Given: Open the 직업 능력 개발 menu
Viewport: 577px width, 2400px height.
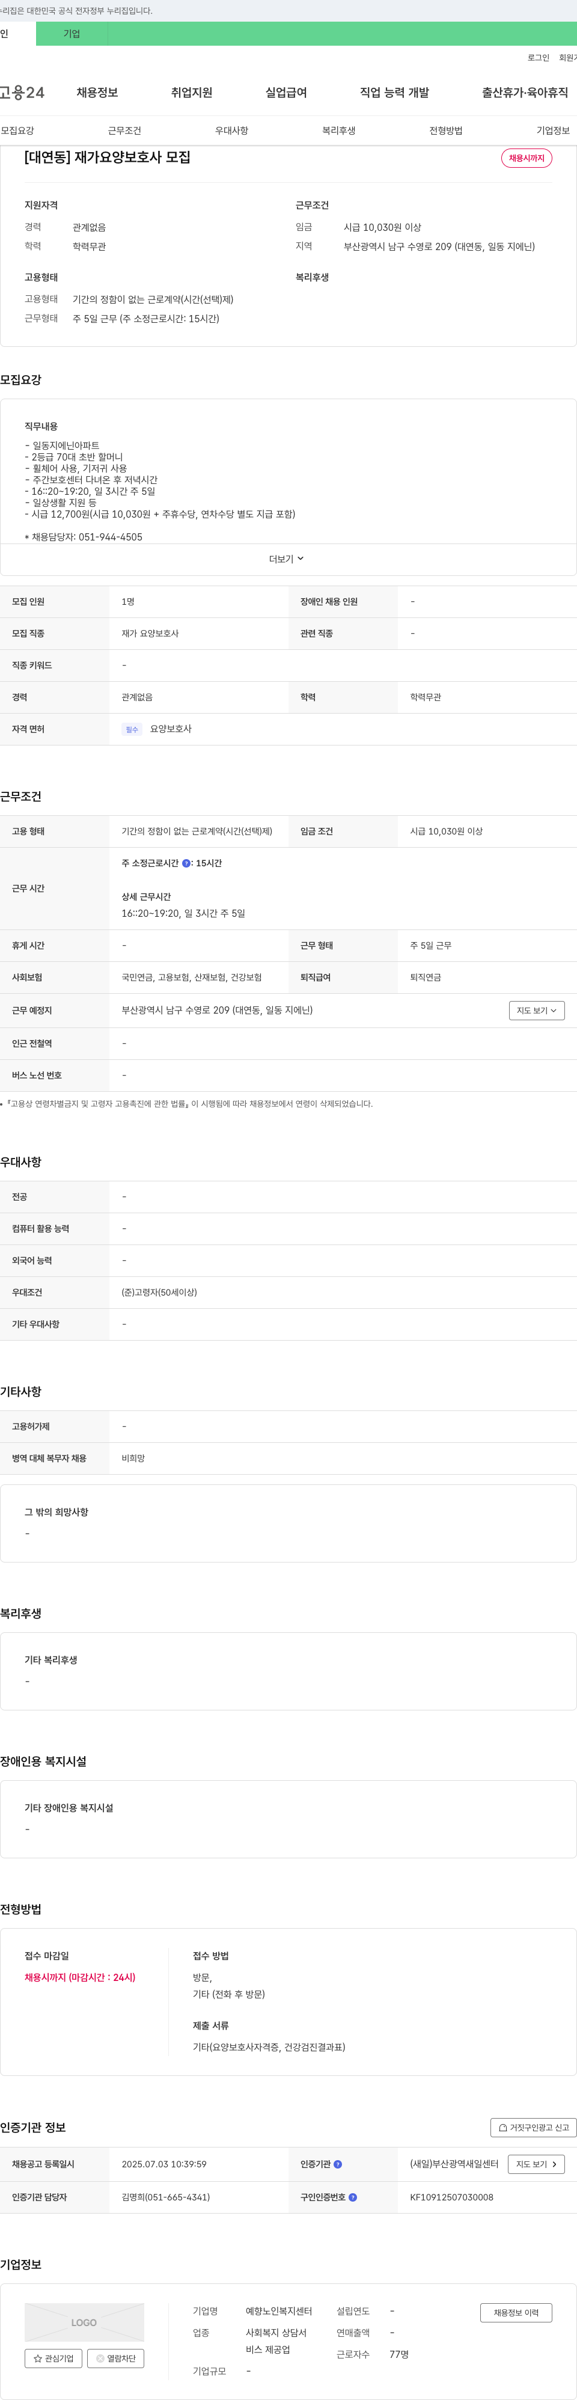Looking at the screenshot, I should pyautogui.click(x=394, y=92).
